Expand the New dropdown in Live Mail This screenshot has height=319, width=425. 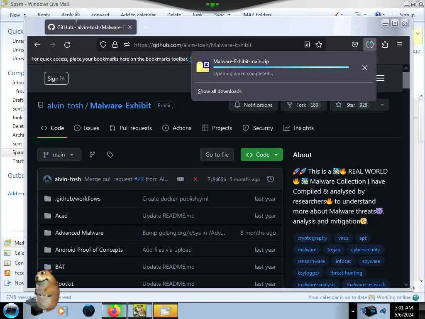(x=24, y=15)
